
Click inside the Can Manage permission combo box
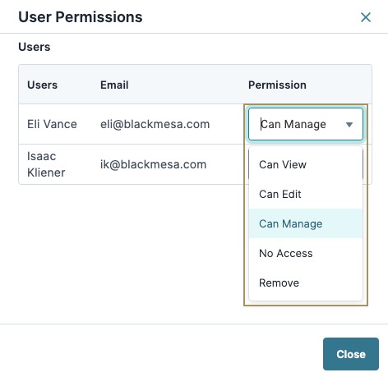coord(306,124)
